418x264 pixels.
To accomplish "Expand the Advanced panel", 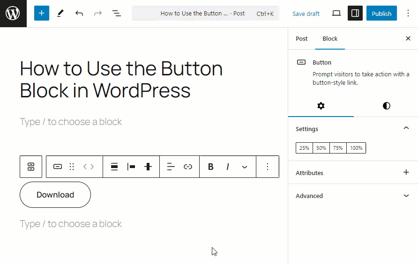I will tap(353, 196).
